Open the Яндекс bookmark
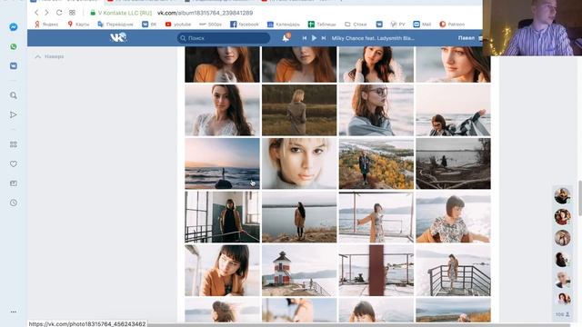This screenshot has height=327, width=582. tap(46, 25)
